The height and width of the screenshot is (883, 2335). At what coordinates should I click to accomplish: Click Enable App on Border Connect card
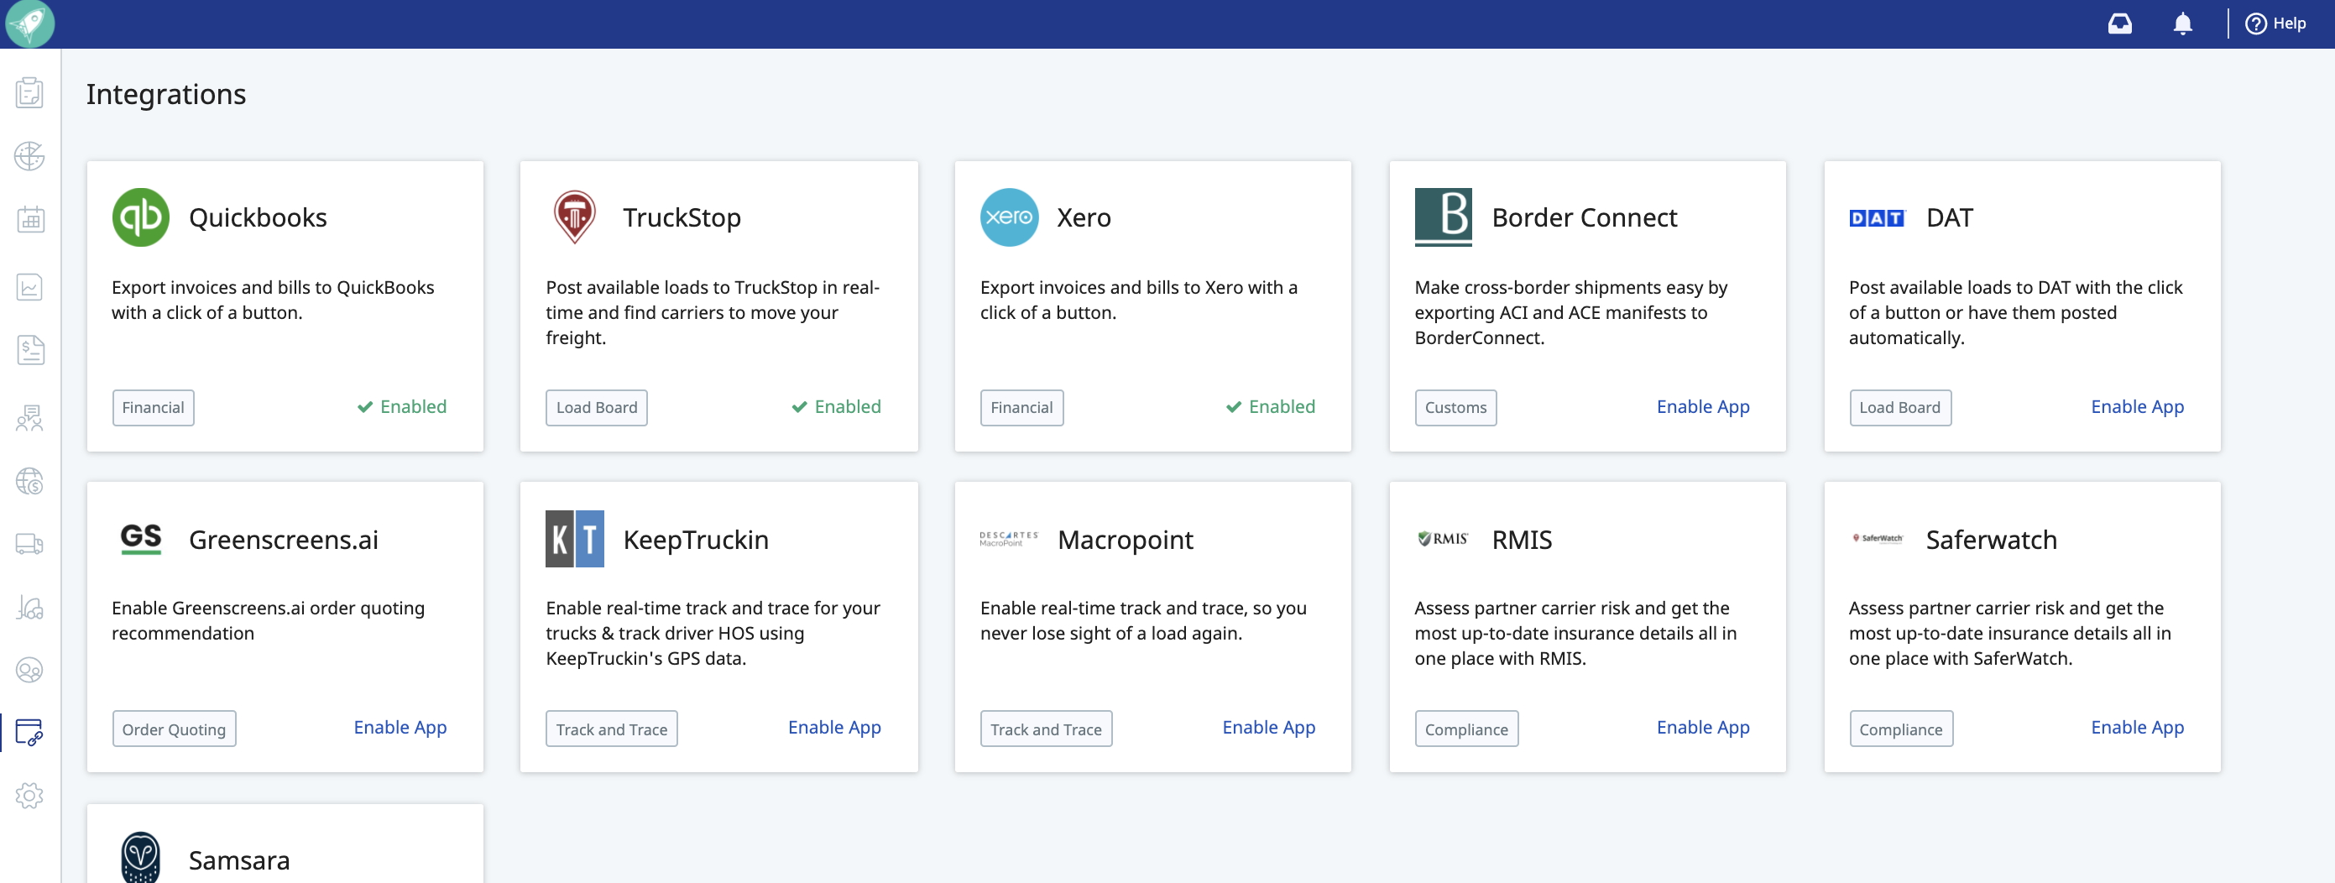[x=1703, y=407]
